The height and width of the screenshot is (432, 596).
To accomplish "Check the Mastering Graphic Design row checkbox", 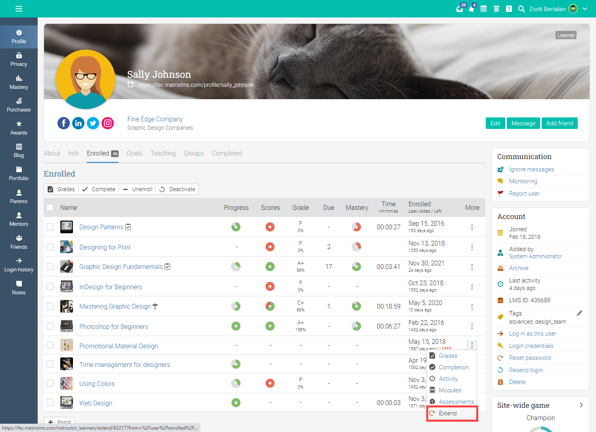I will pos(50,306).
